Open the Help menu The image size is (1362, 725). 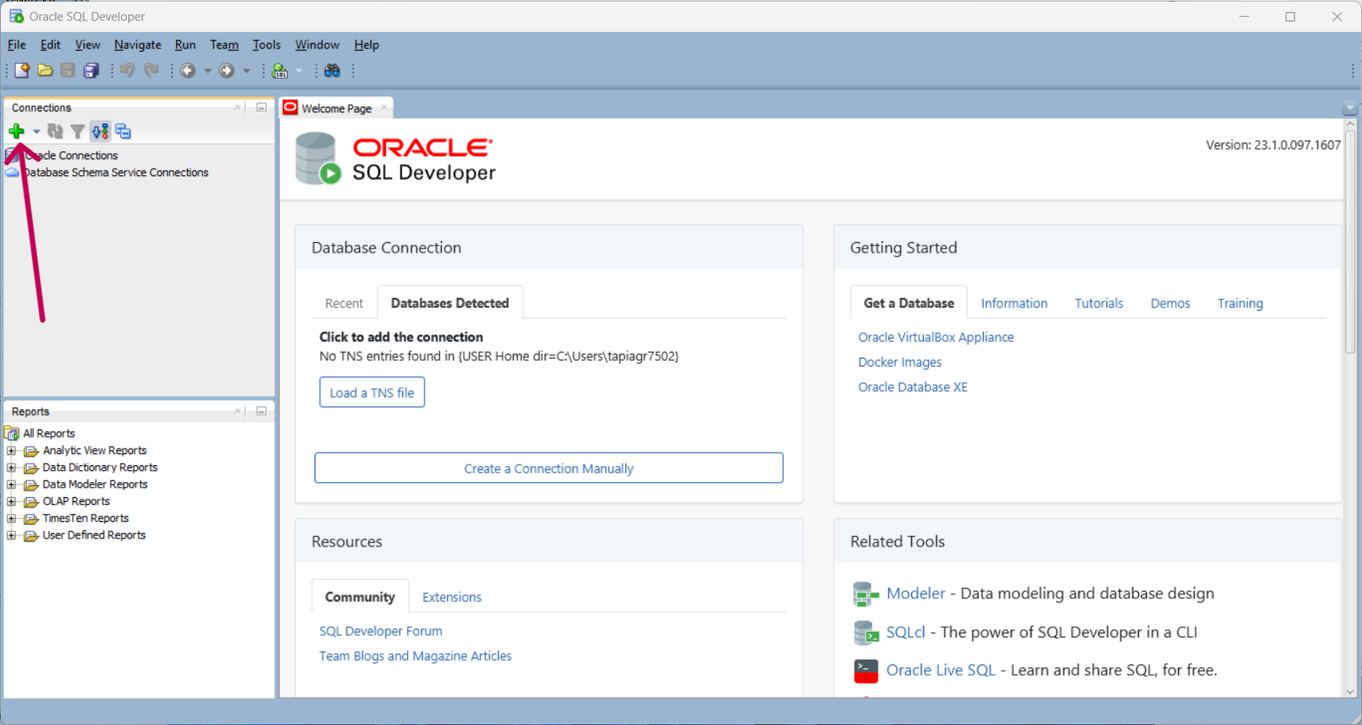366,45
